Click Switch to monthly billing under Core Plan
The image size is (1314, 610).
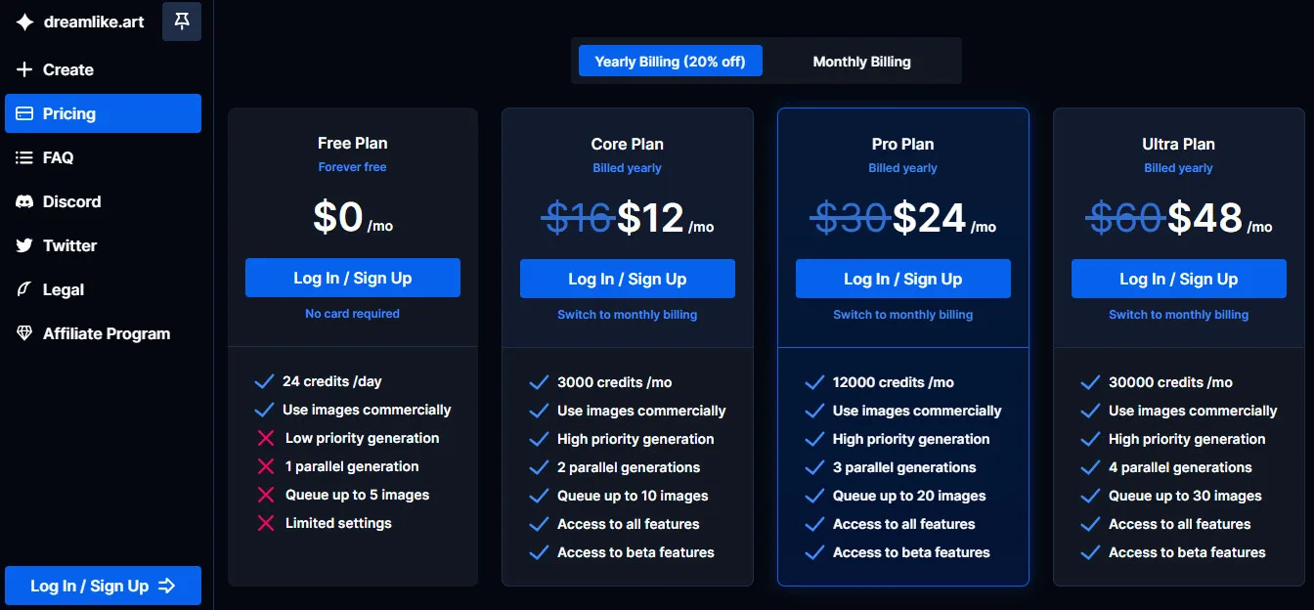(x=627, y=314)
